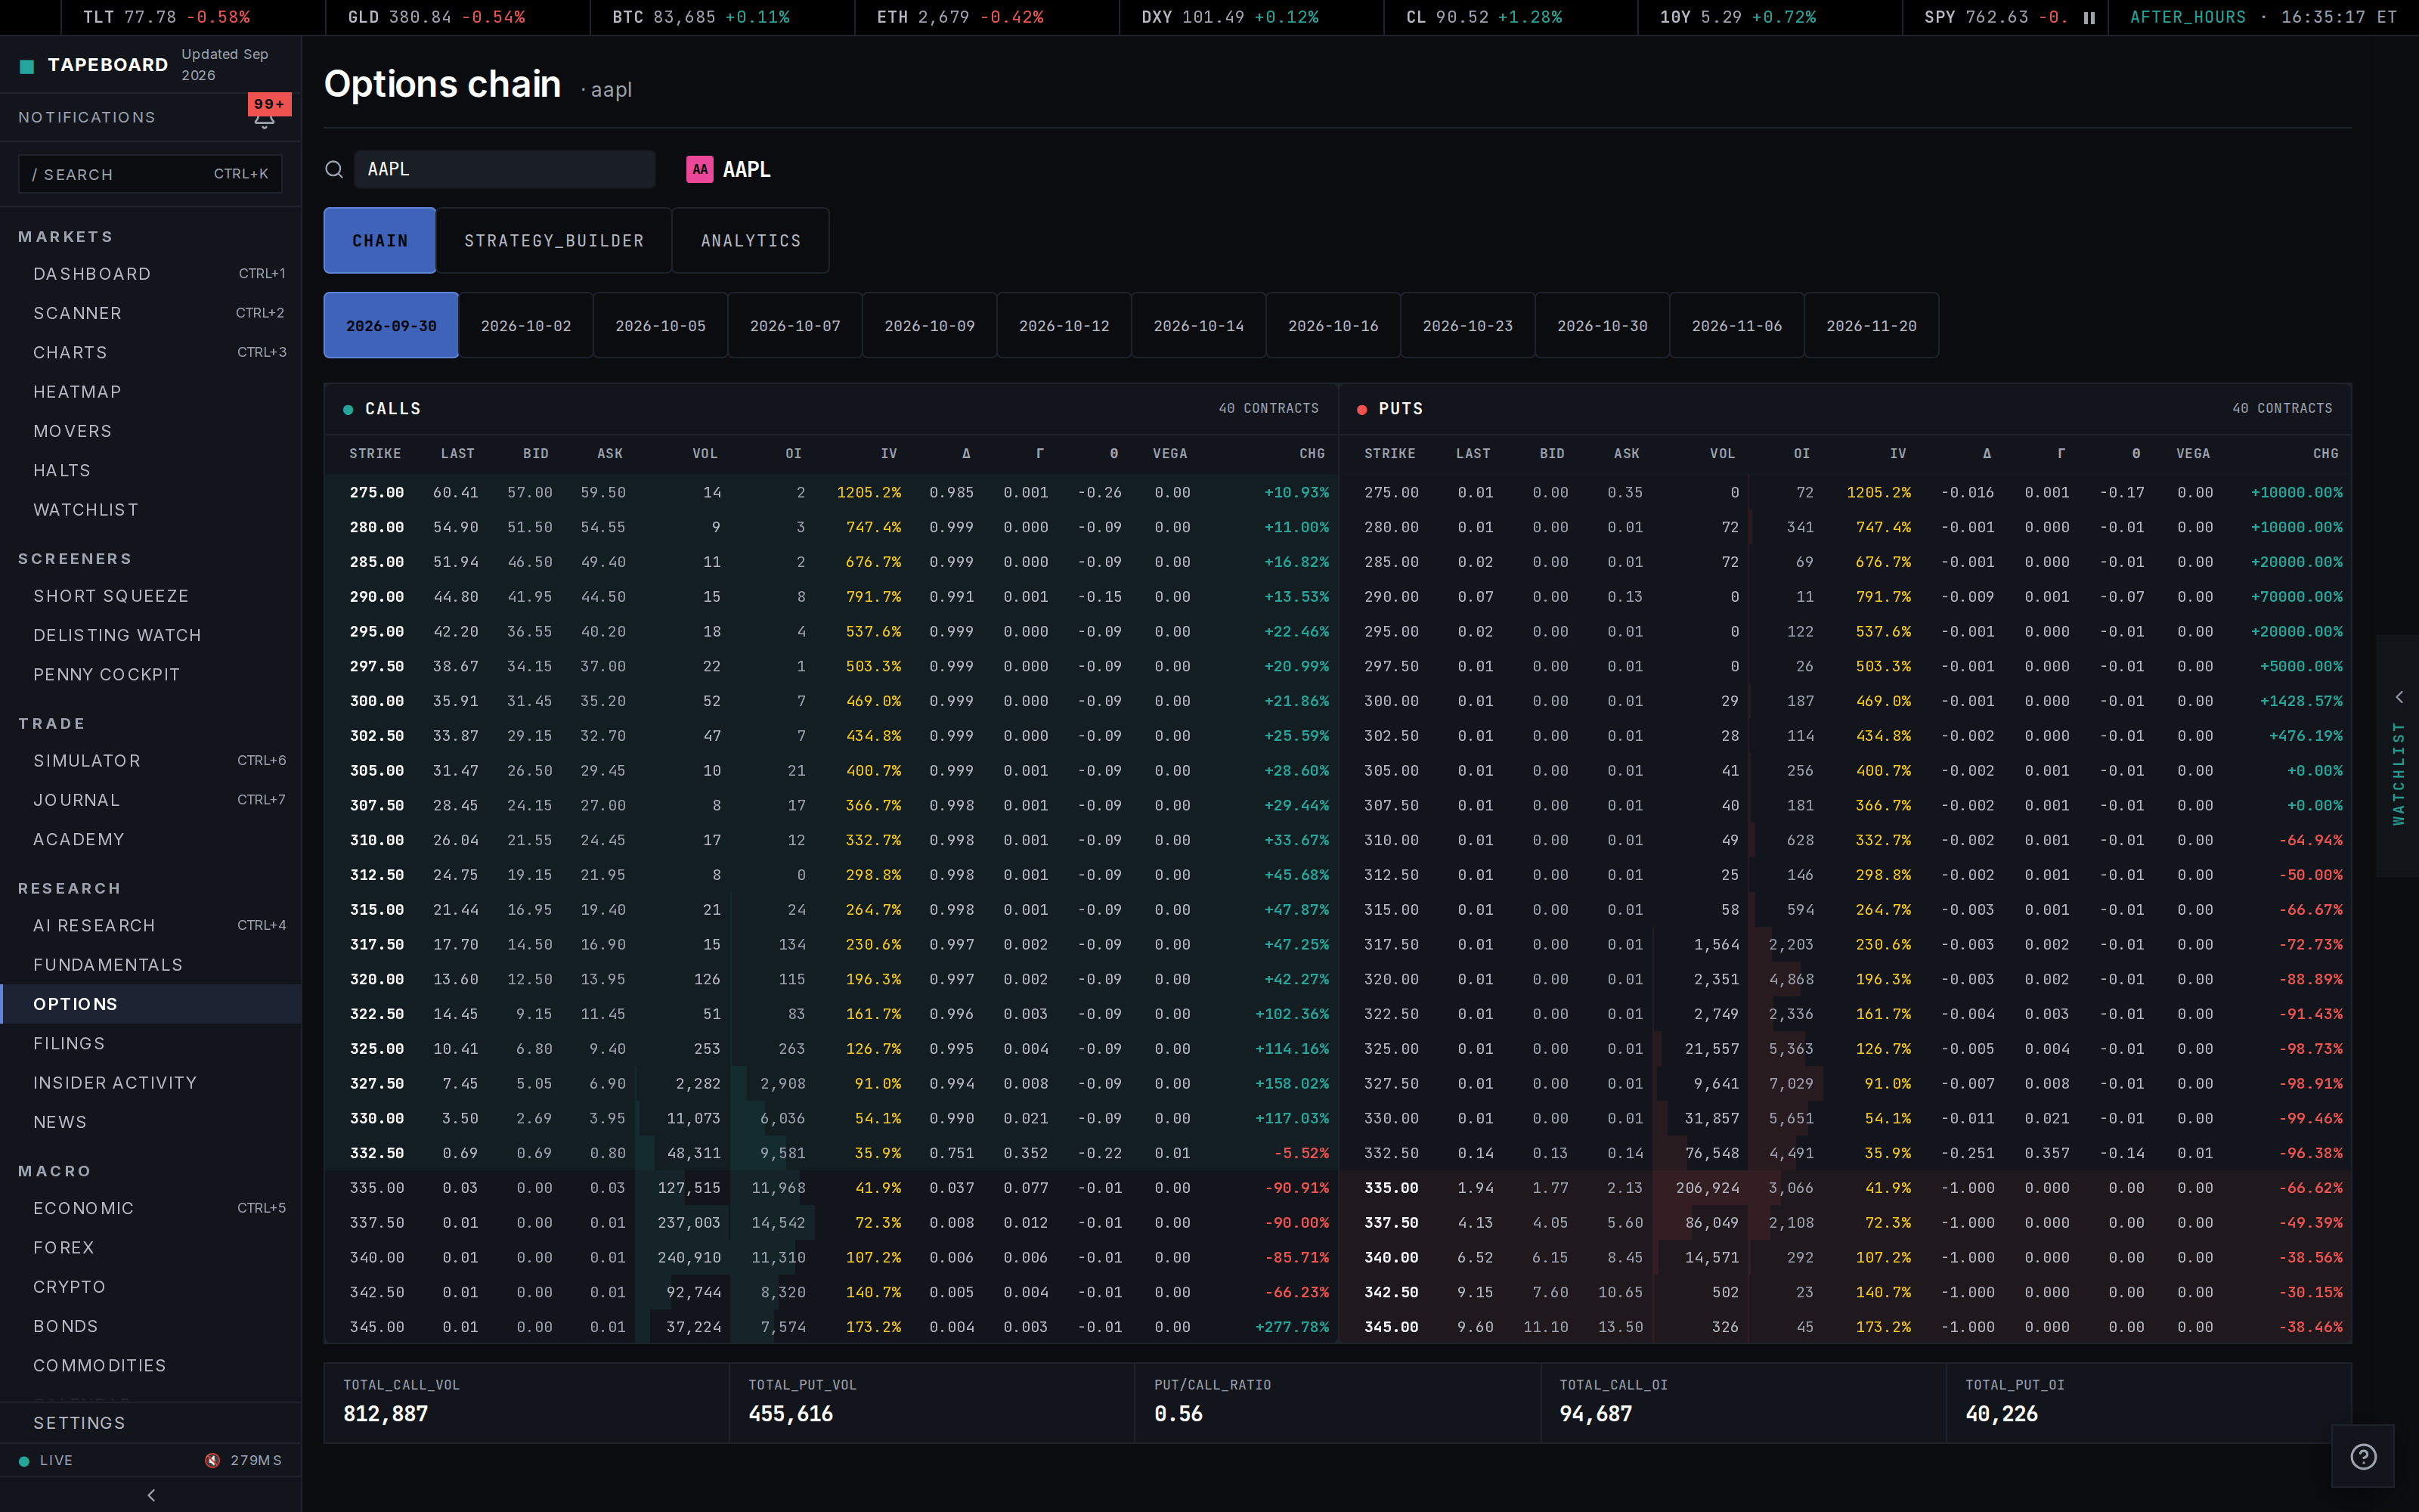Click TOTAL_CALL_VOL value 812,887
The width and height of the screenshot is (2419, 1512).
point(385,1414)
